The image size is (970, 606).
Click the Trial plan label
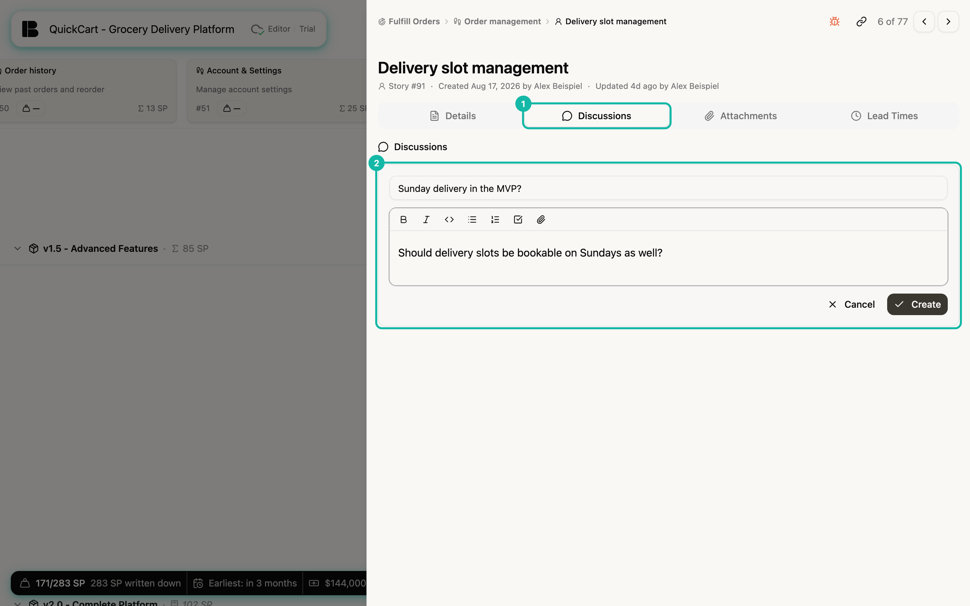tap(307, 29)
